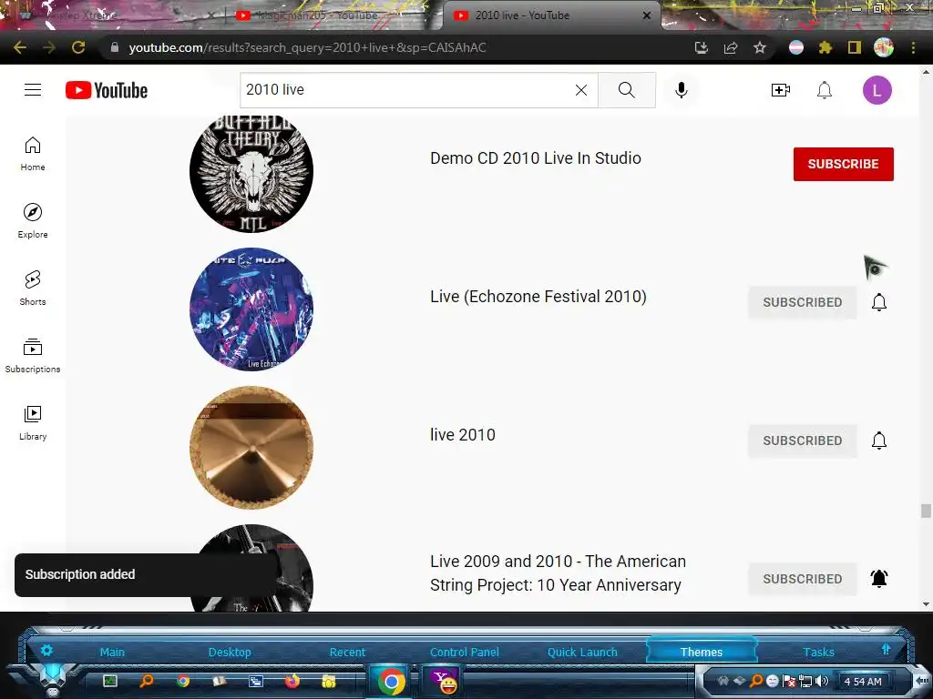Open the Create video icon
The height and width of the screenshot is (699, 933).
click(780, 90)
